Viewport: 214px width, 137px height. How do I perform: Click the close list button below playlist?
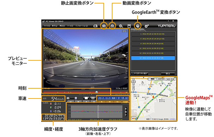pos(168,73)
